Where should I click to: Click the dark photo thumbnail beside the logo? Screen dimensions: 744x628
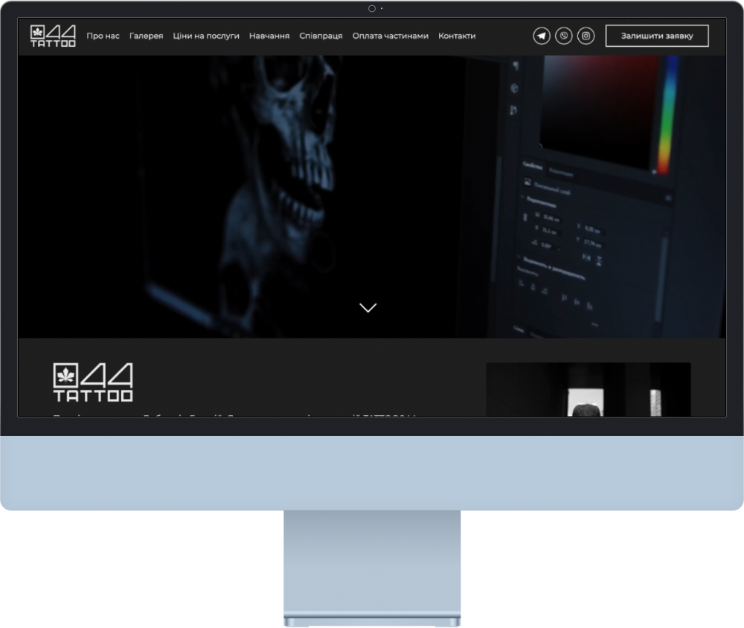coord(588,389)
